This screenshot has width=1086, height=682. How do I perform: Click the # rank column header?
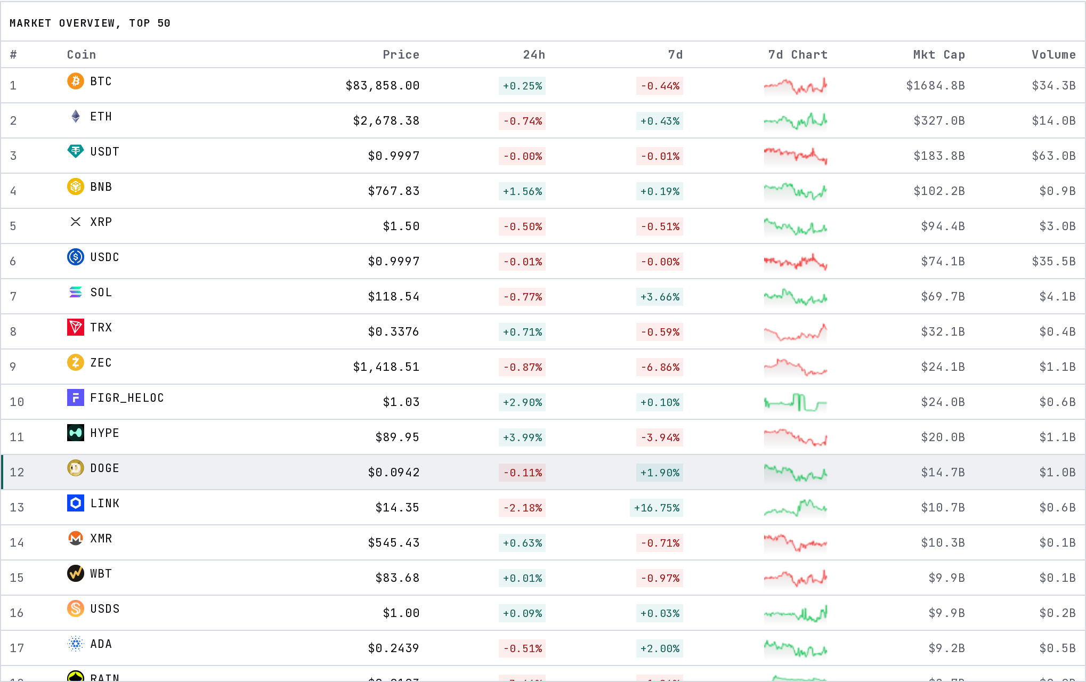coord(13,54)
